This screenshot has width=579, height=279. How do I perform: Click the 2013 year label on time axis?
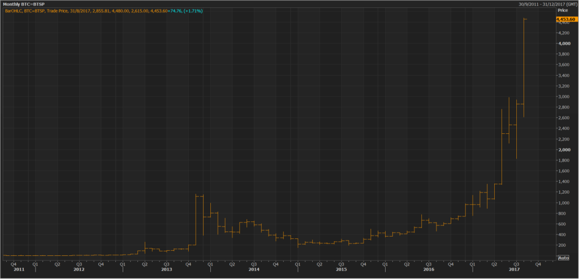pos(166,270)
